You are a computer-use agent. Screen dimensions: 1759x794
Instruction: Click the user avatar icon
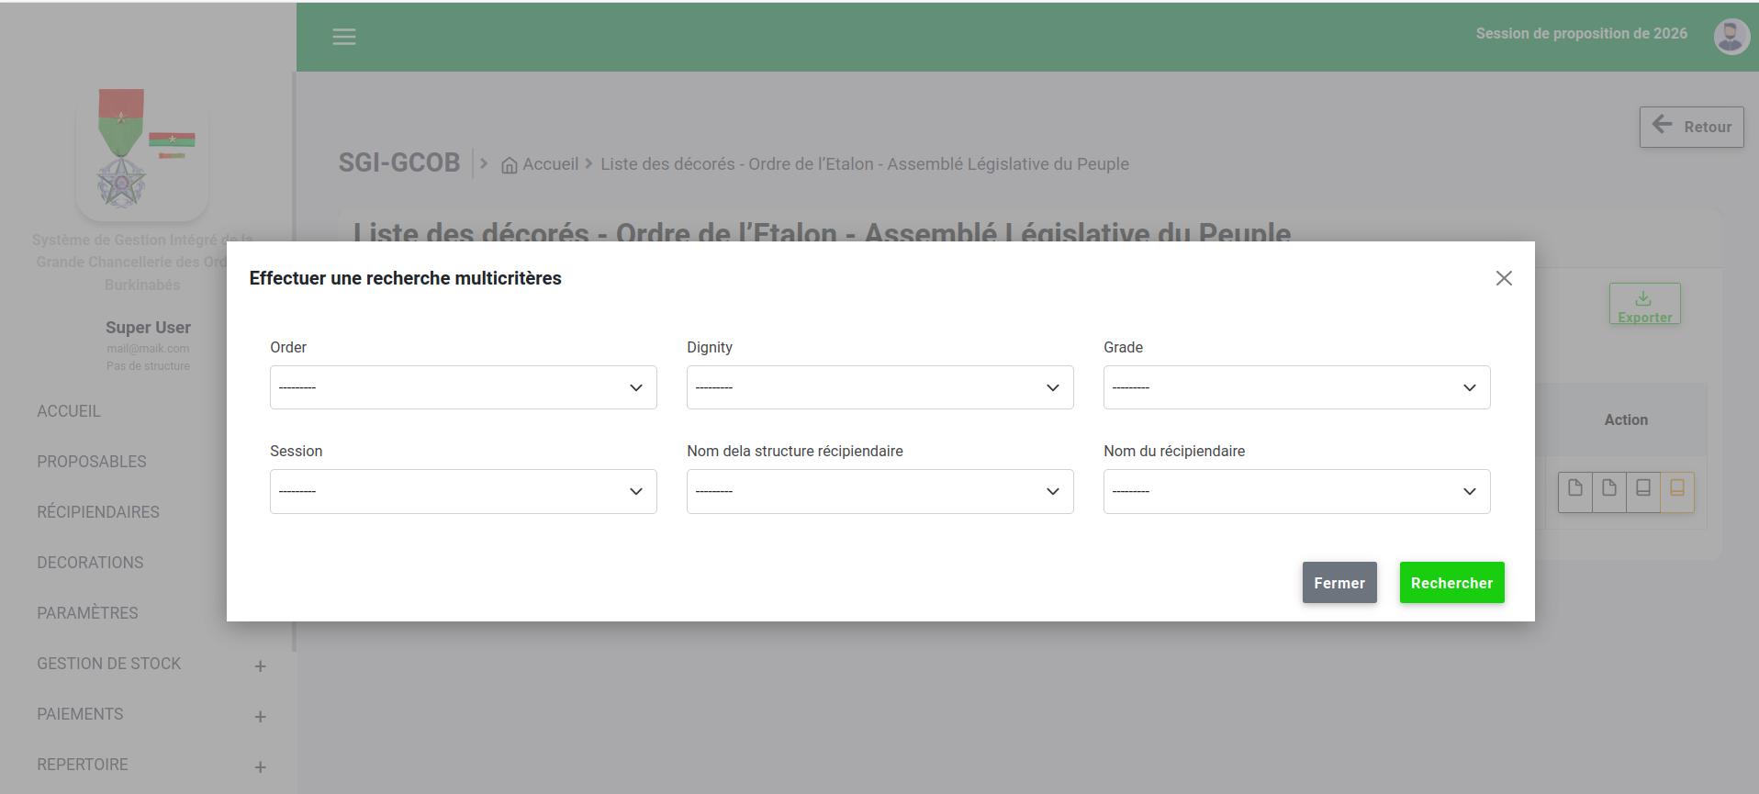1731,37
